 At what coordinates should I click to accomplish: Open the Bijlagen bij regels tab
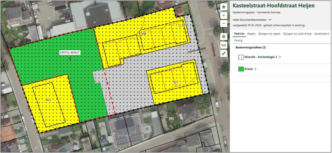click(269, 34)
